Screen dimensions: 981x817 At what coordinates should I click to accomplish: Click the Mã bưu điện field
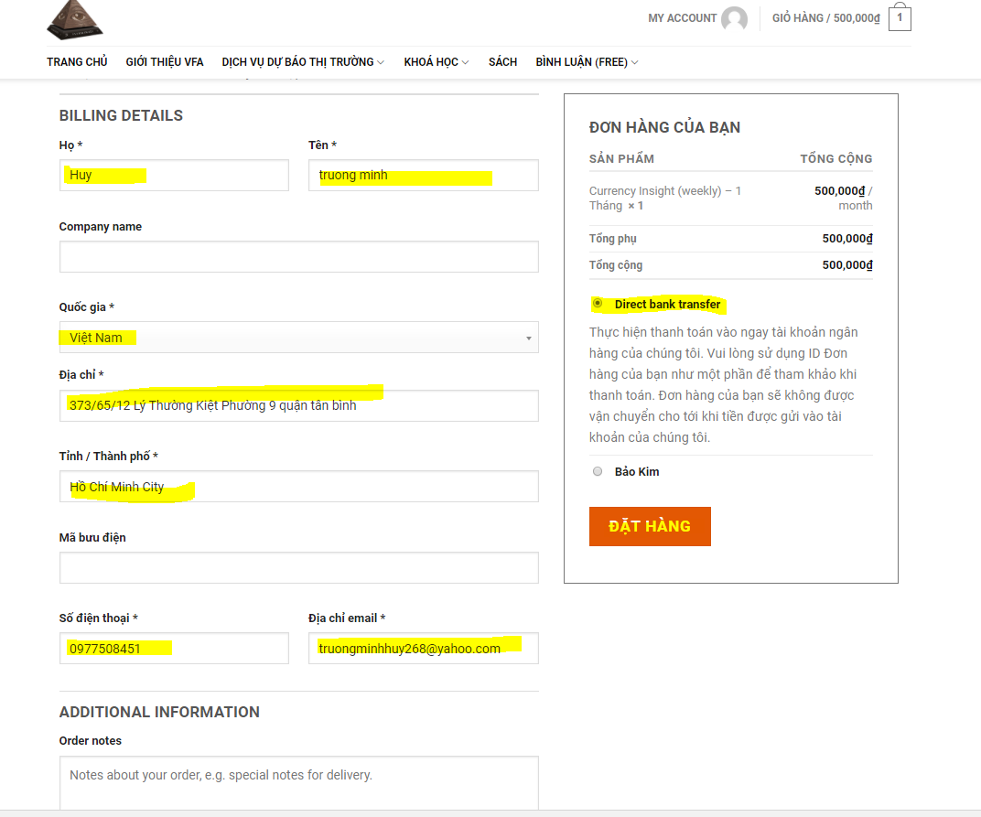298,568
